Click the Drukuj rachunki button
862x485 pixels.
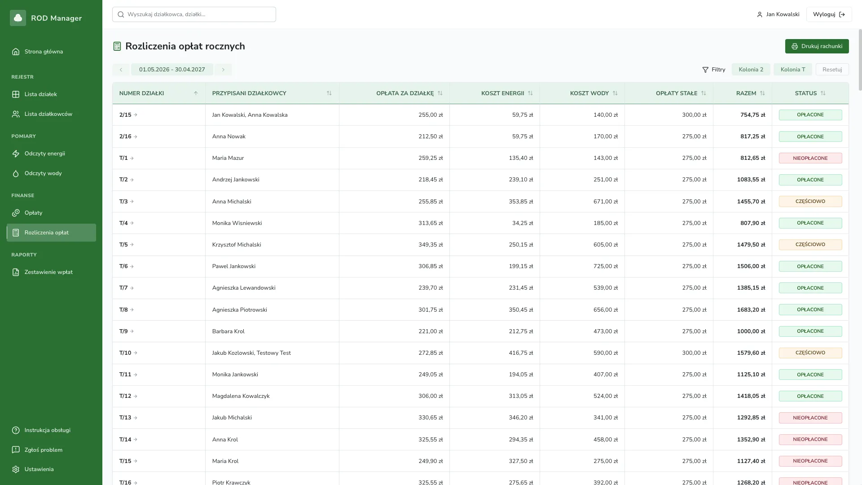click(x=817, y=46)
